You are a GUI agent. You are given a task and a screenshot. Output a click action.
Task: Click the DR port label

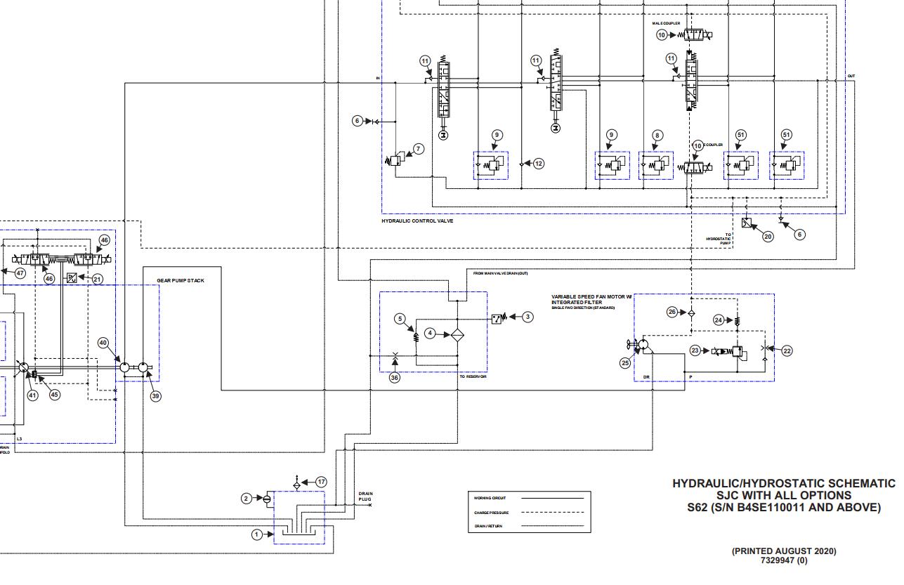click(x=646, y=377)
